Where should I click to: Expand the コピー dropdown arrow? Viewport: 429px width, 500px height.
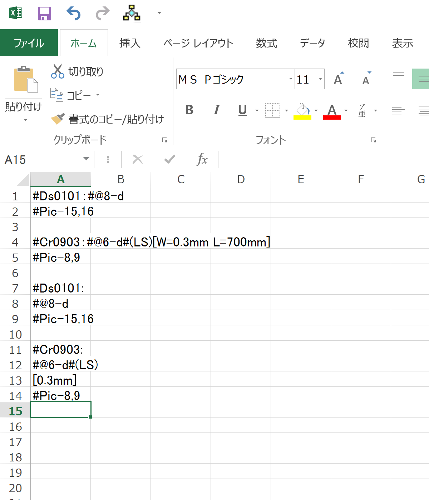98,95
